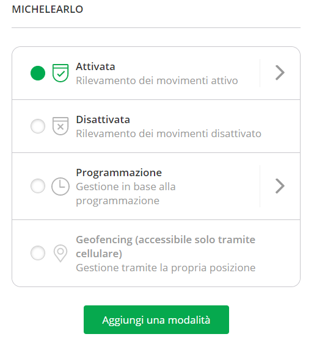Click the Disattivata mode title
The width and height of the screenshot is (314, 345).
click(103, 119)
